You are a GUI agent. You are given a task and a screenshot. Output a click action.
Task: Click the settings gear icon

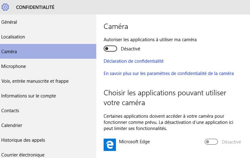click(5, 7)
